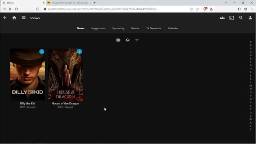This screenshot has width=256, height=144.
Task: Open the Brave wallet icon
Action: coord(246,9)
